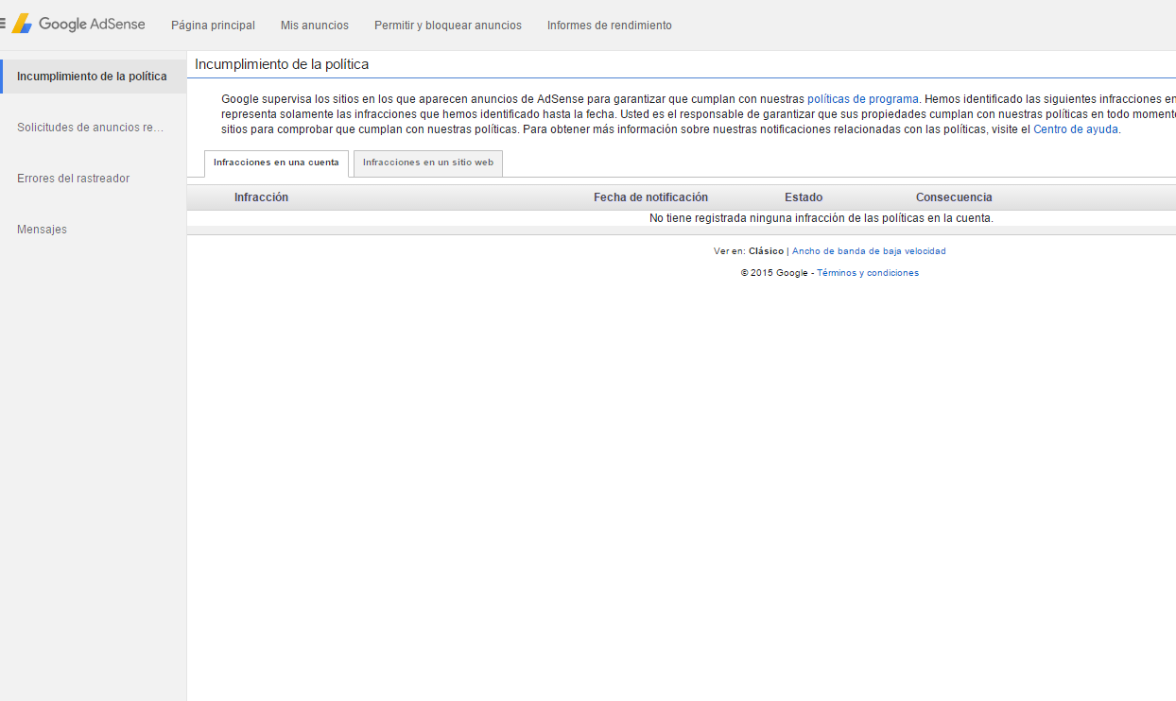This screenshot has height=701, width=1176.
Task: Click the Estado column header
Action: pyautogui.click(x=803, y=197)
